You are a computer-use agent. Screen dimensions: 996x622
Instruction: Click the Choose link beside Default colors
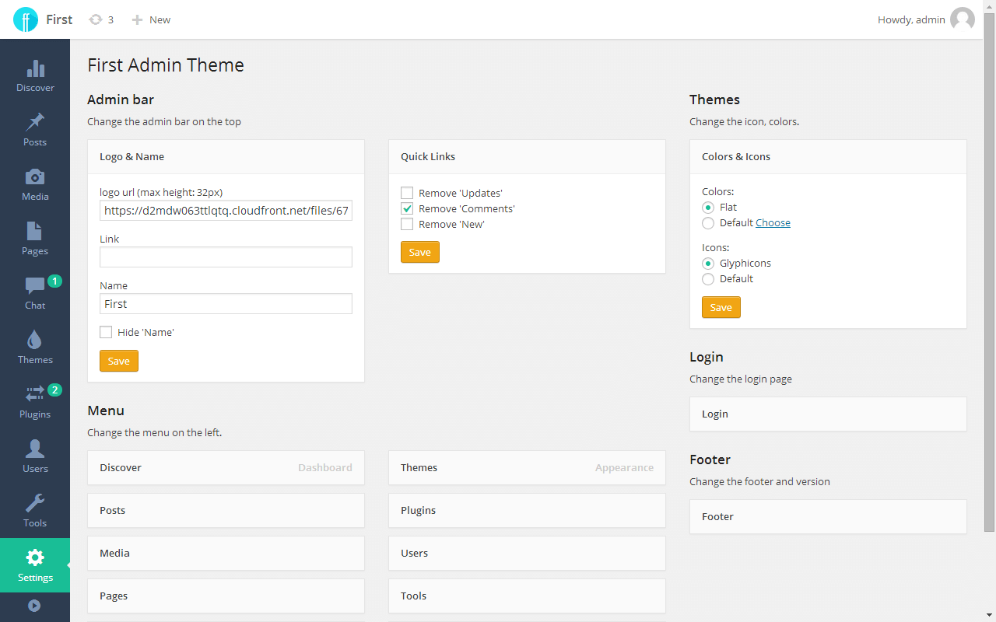pyautogui.click(x=773, y=223)
